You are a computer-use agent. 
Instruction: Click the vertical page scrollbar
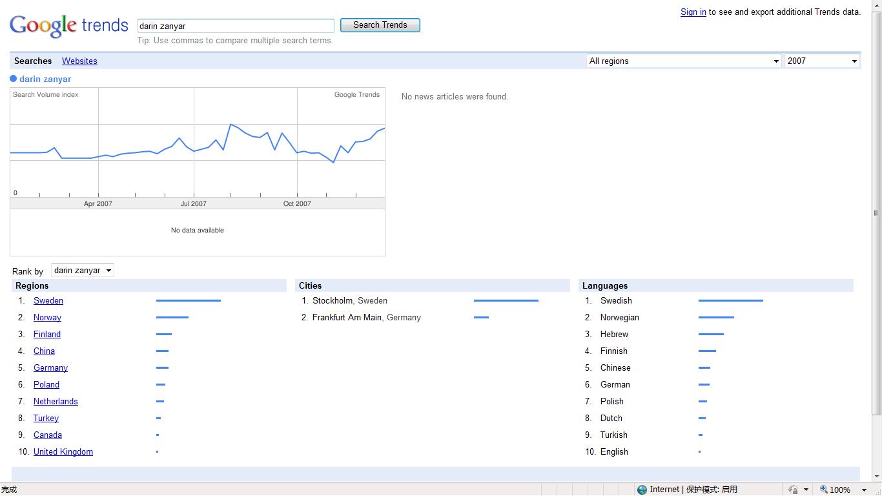(x=876, y=213)
